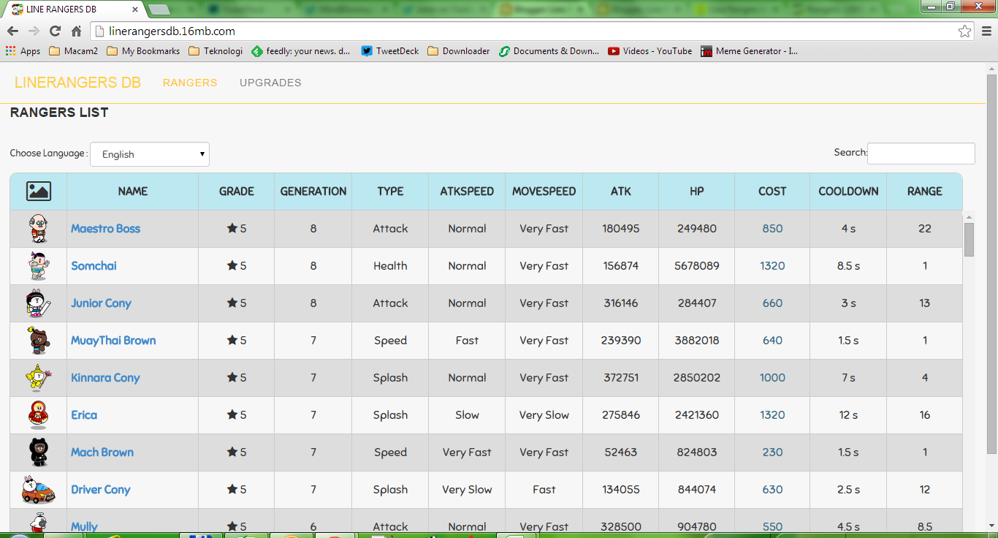Sort table by NAME column
The width and height of the screenshot is (998, 538).
point(133,192)
